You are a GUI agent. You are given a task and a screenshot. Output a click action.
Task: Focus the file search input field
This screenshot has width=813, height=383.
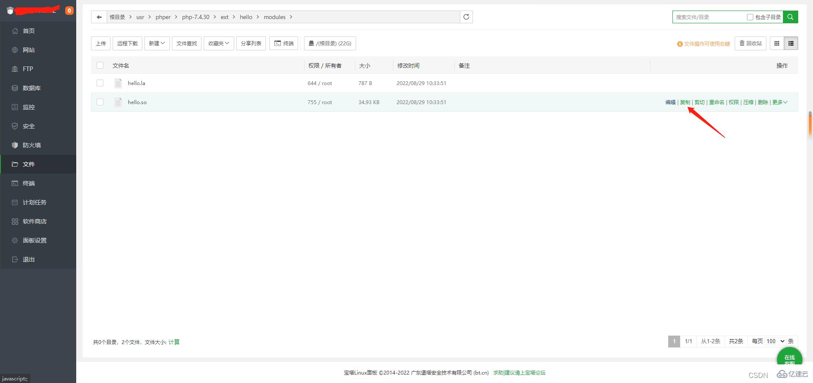709,17
